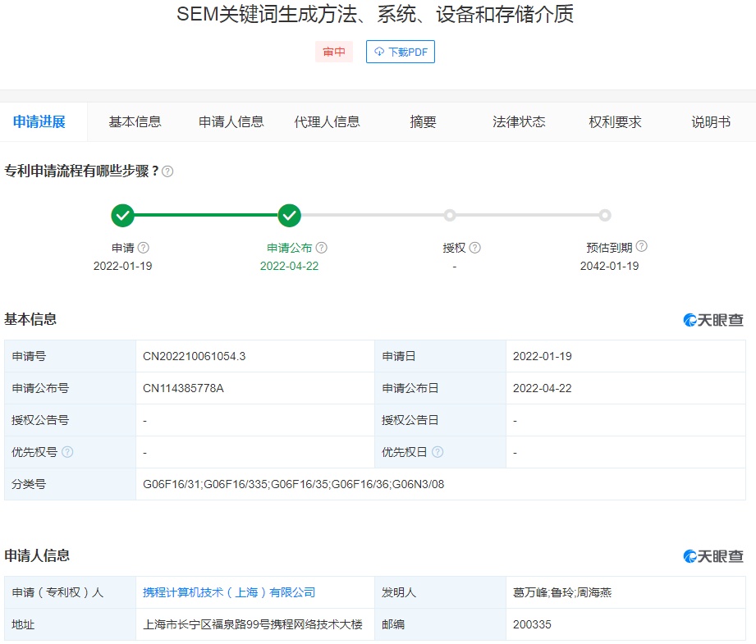This screenshot has height=644, width=756.
Task: Click address 上海市长宁区福泉路99号
Action: tap(252, 624)
